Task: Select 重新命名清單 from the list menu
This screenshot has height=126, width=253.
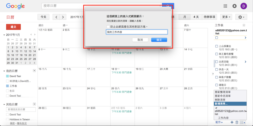Action: (223, 96)
